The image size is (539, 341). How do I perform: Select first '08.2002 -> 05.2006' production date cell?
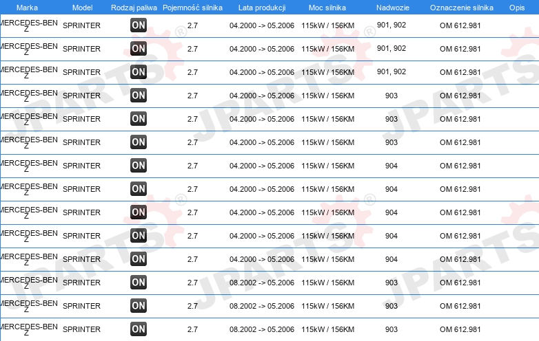click(x=262, y=283)
